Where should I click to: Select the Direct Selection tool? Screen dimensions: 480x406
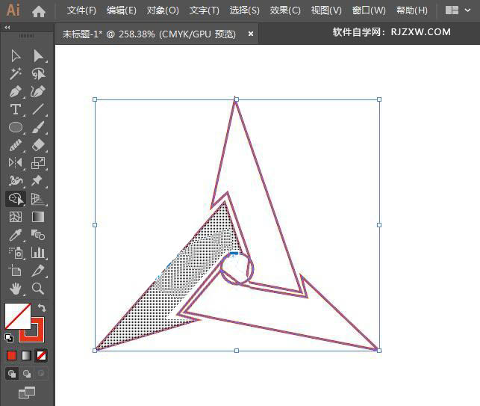[x=38, y=56]
